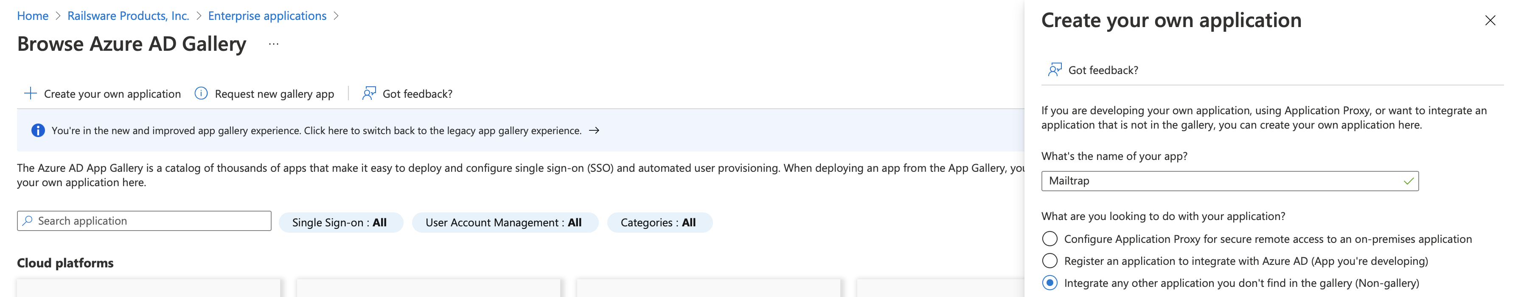Click the "What's the name of your app?" label

(1114, 157)
